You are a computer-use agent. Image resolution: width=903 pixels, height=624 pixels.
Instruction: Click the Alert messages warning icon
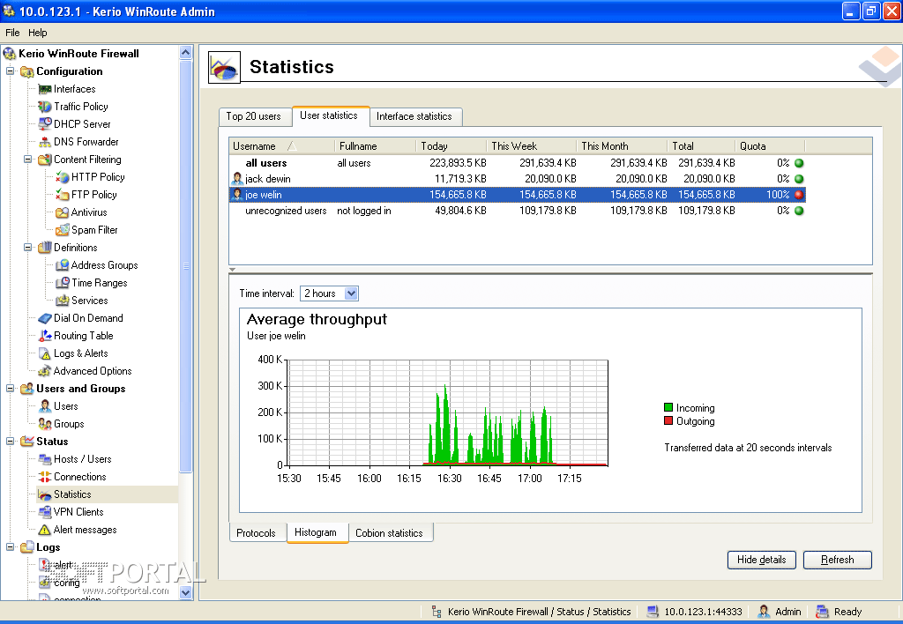tap(45, 530)
